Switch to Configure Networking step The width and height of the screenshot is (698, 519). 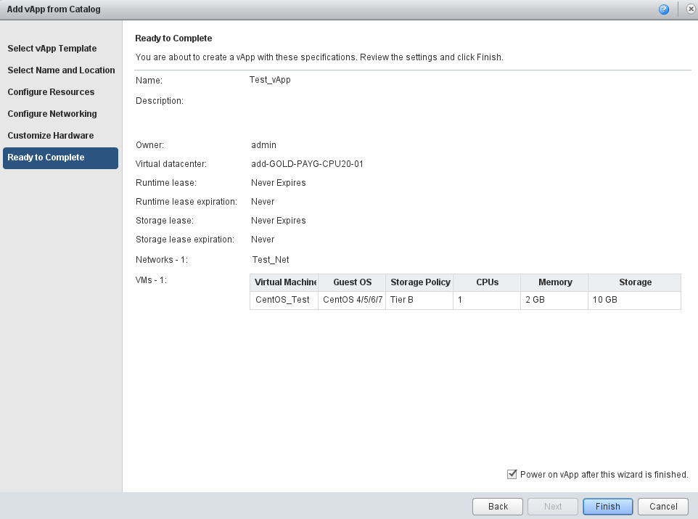(52, 114)
